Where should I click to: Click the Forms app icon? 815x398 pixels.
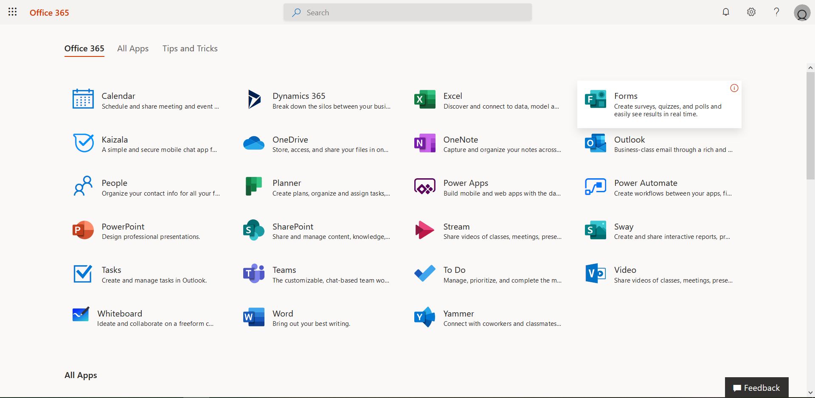point(596,99)
